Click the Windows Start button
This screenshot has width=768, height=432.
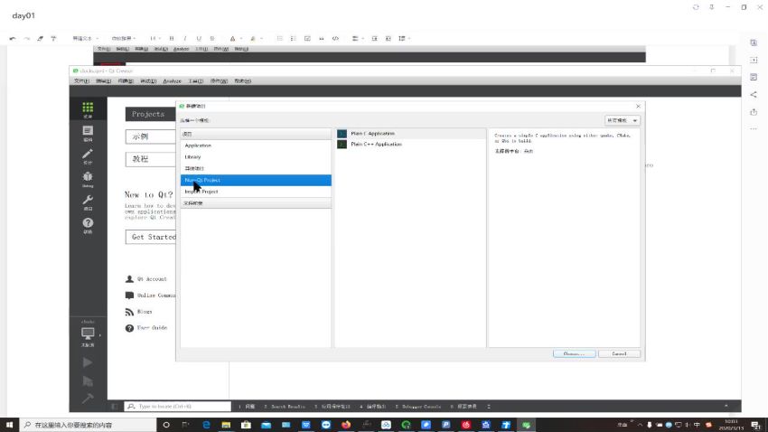(9, 425)
